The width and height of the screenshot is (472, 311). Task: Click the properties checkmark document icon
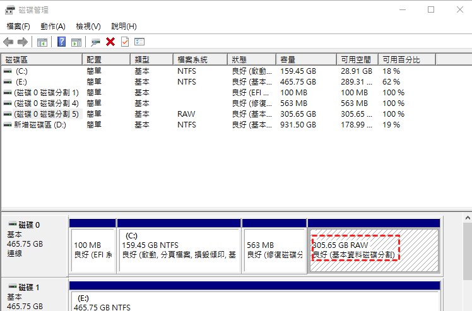coord(125,42)
